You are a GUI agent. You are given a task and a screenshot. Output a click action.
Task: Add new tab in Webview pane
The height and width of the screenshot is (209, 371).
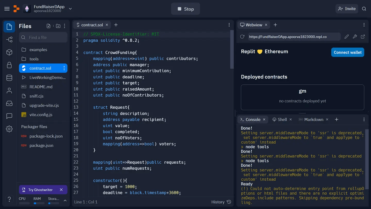(275, 25)
